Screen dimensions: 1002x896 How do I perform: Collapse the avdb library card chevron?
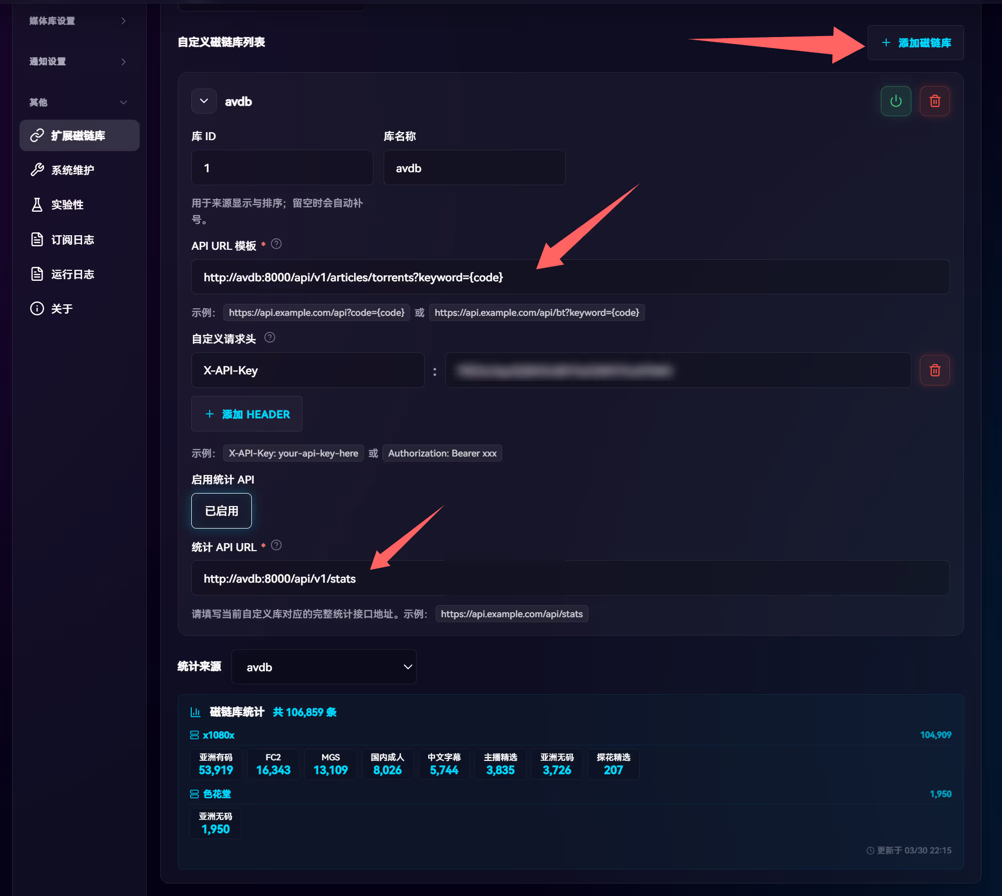pyautogui.click(x=204, y=101)
